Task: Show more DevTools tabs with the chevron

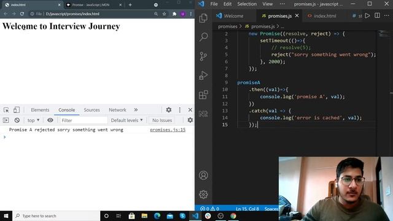Action: click(136, 110)
